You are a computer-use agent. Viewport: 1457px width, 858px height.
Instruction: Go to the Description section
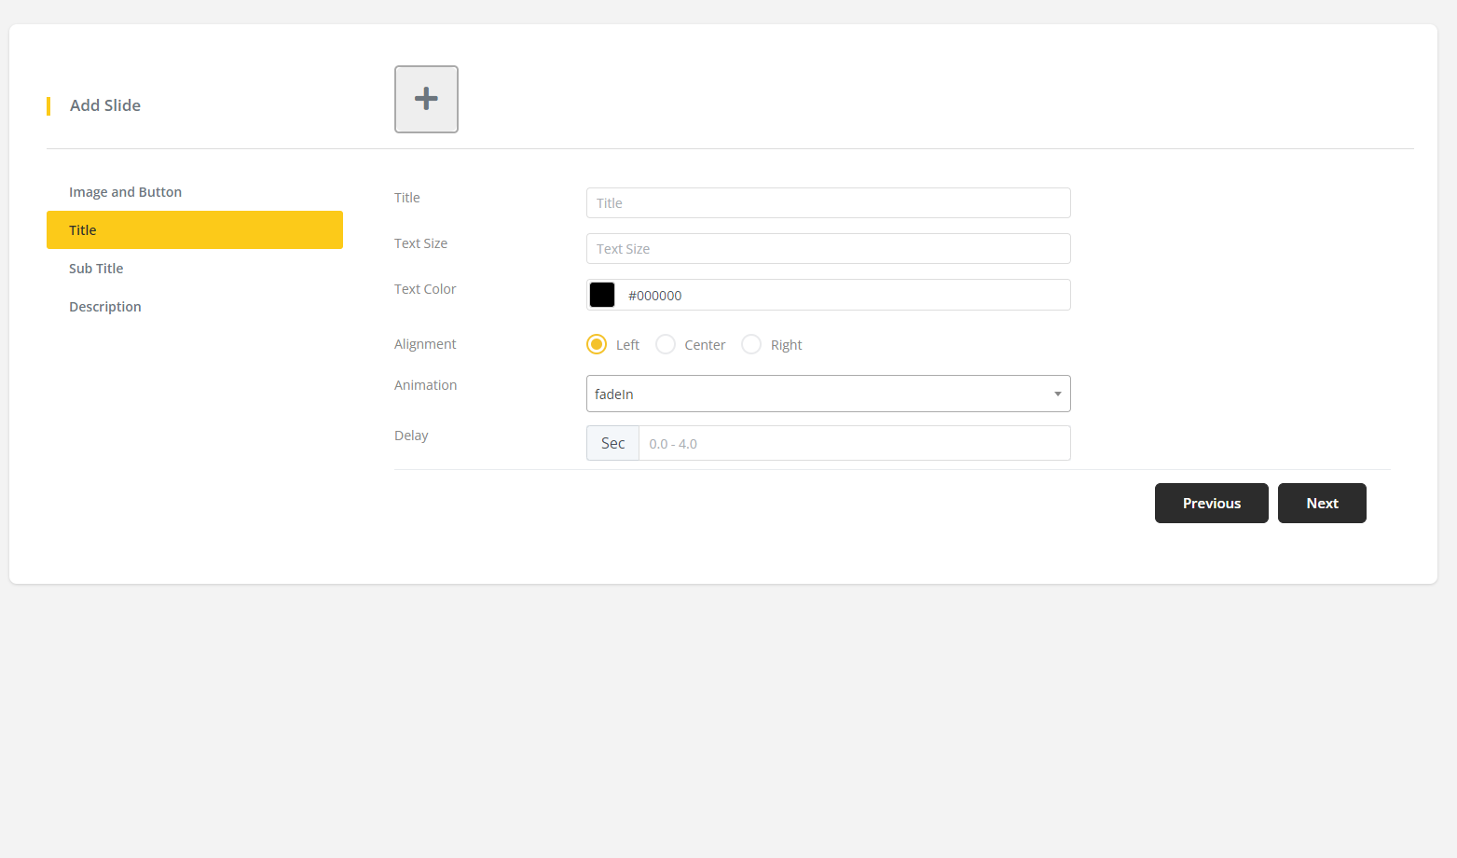pyautogui.click(x=105, y=307)
